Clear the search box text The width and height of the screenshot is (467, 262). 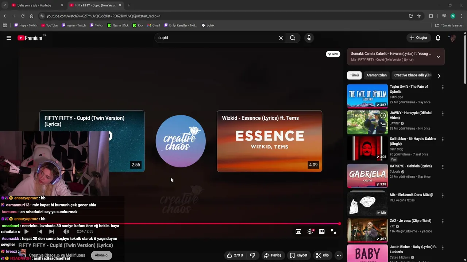coord(281,38)
